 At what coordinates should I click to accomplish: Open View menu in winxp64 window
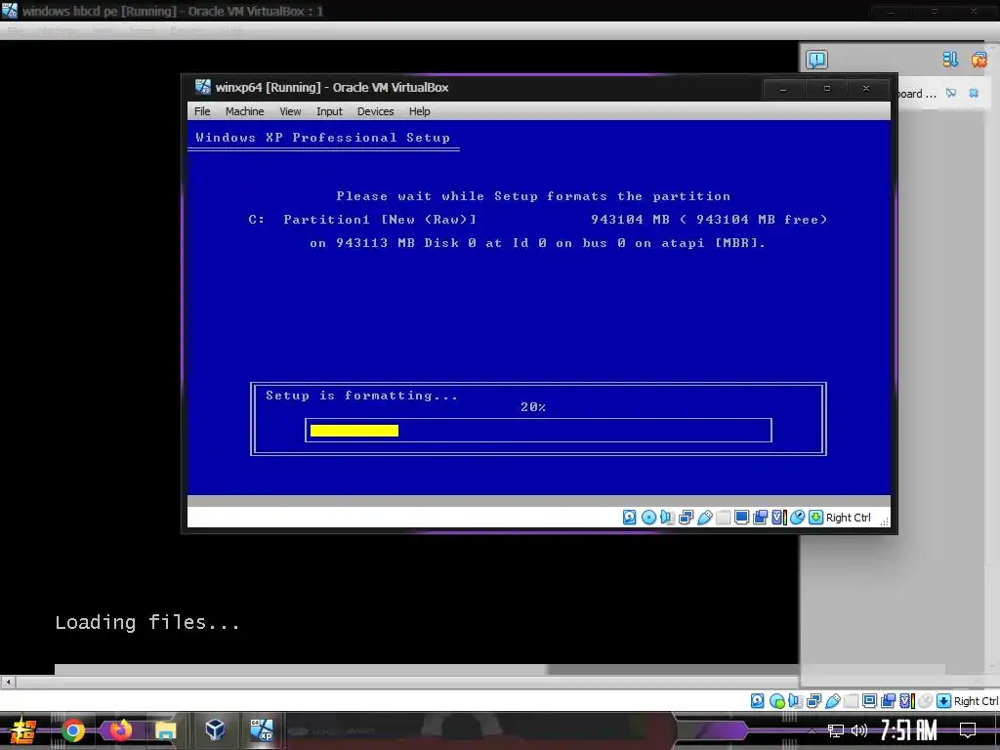pos(290,111)
